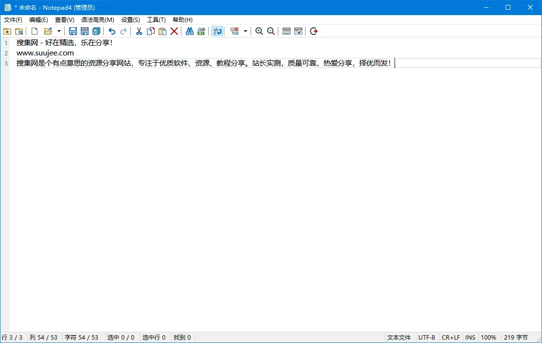Open the 帮助(H) menu

182,20
